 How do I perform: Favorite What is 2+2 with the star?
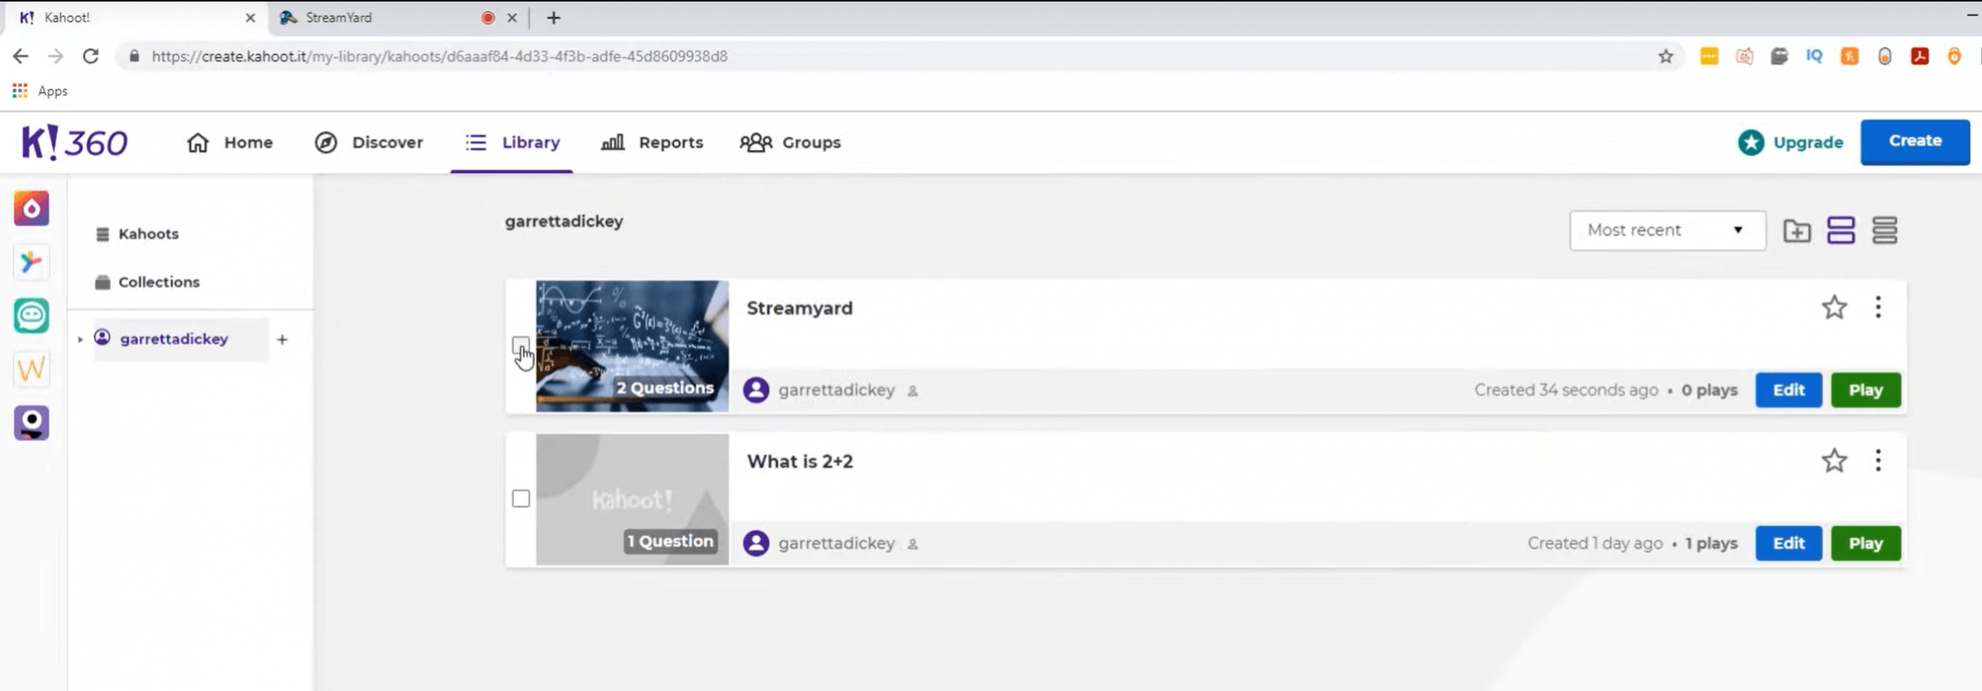(x=1834, y=460)
